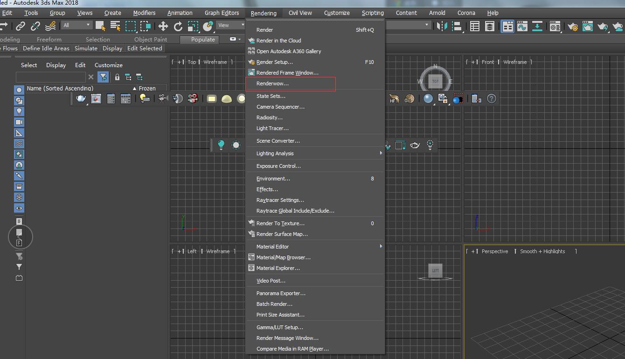This screenshot has height=359, width=625.
Task: Open the Mirror tool
Action: (x=442, y=26)
